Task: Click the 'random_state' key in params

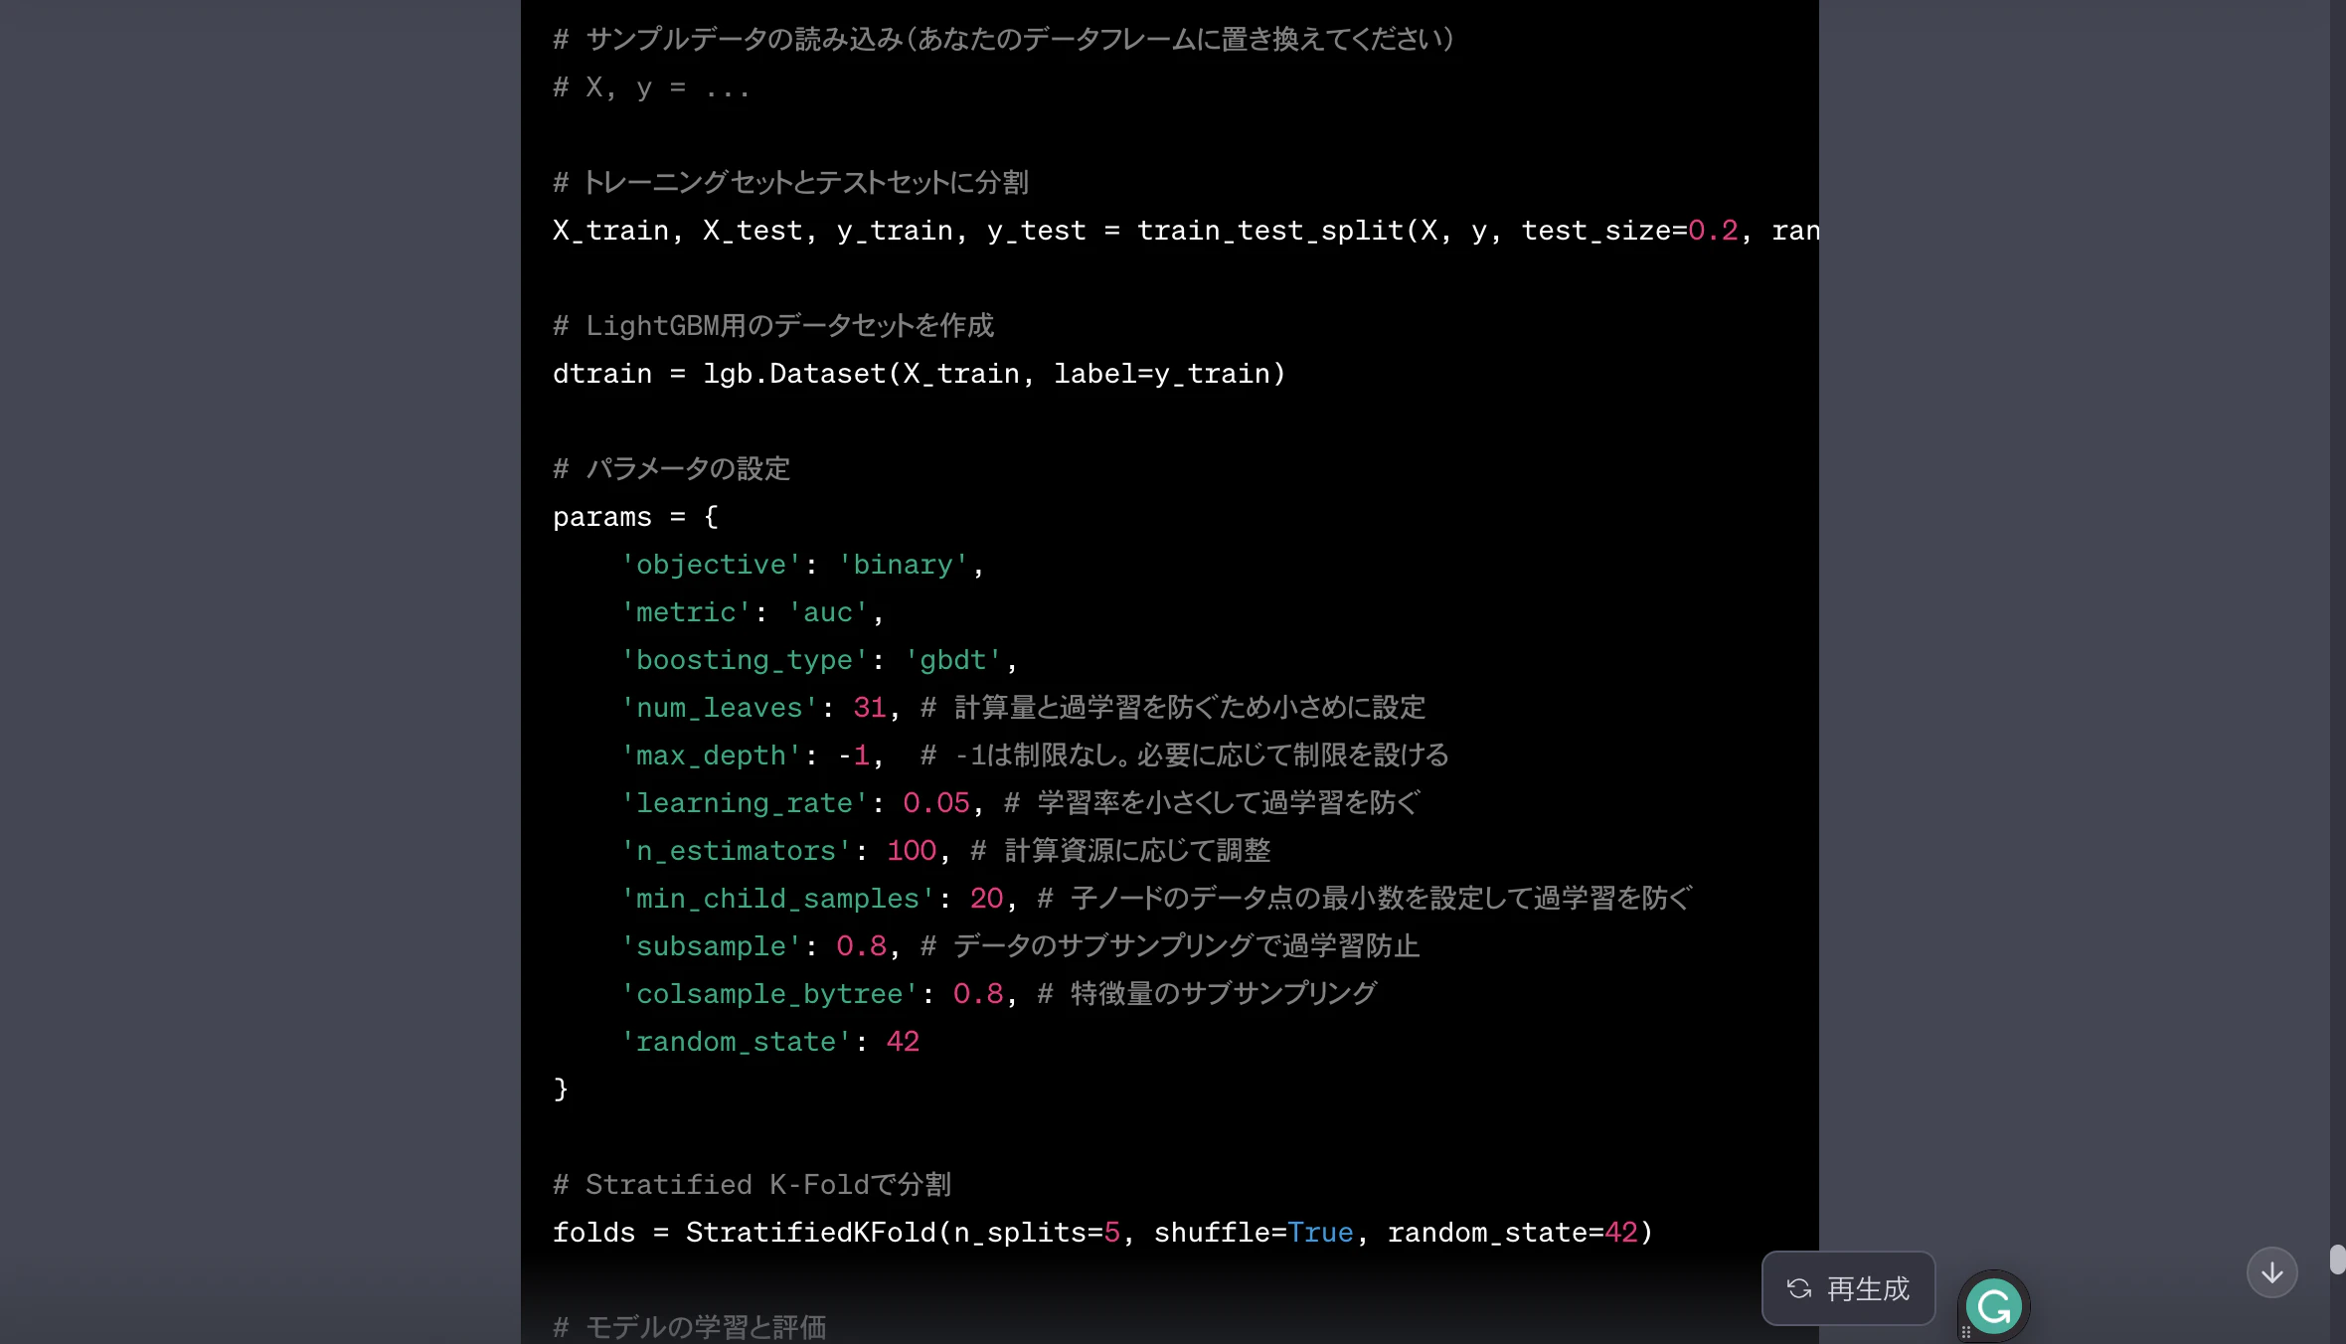Action: [736, 1042]
